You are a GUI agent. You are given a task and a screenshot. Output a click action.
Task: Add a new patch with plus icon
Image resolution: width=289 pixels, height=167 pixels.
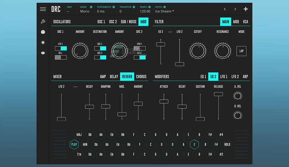[x=245, y=9]
